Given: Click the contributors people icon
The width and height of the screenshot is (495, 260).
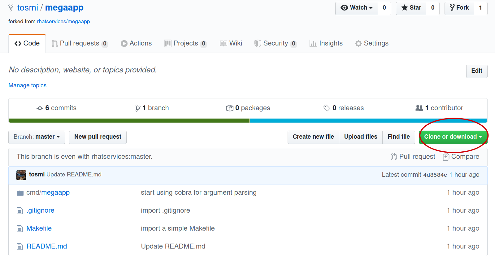Looking at the screenshot, I should pyautogui.click(x=419, y=108).
